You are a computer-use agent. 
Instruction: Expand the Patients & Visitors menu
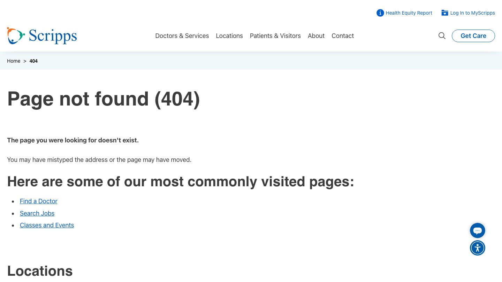point(275,36)
